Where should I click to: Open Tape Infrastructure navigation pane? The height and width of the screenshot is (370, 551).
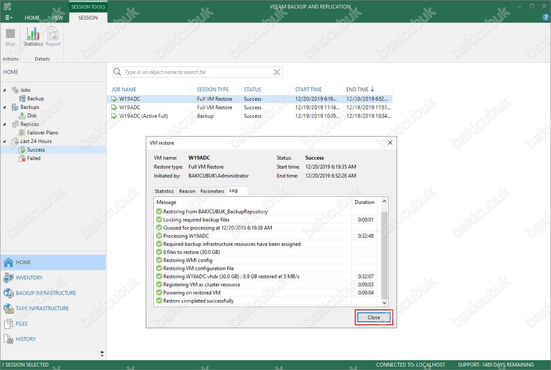[42, 309]
